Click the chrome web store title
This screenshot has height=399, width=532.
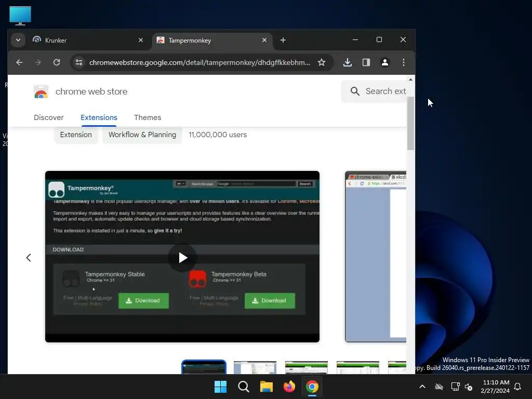pos(91,91)
